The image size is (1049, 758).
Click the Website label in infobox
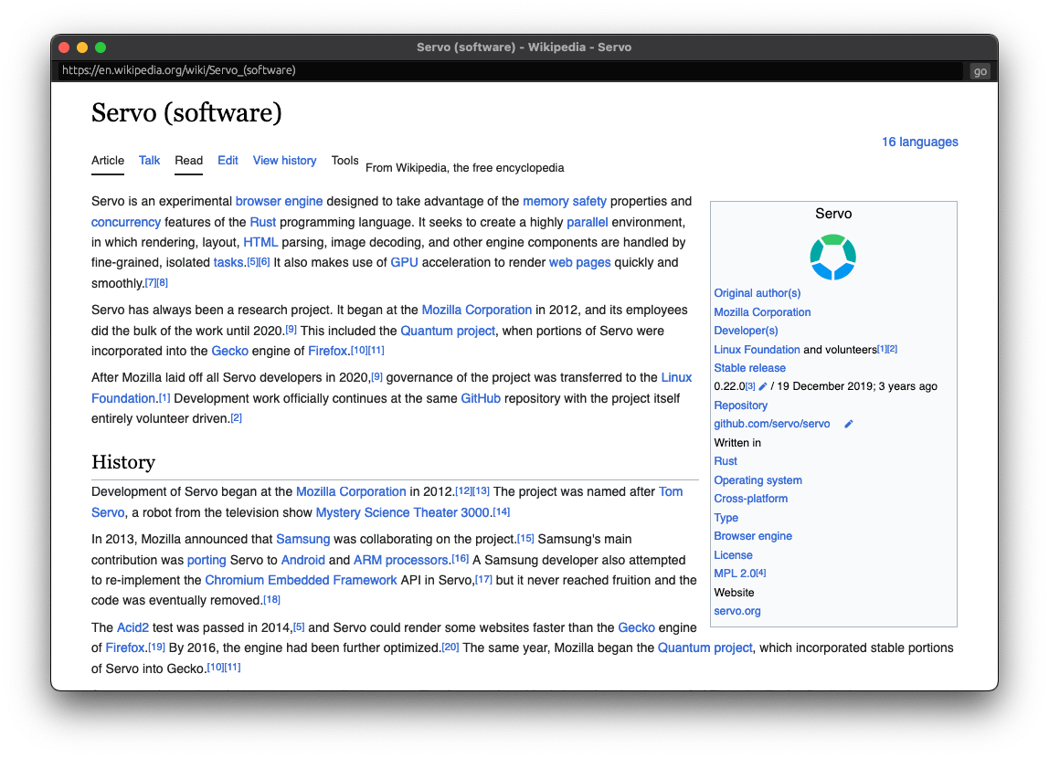(x=734, y=592)
